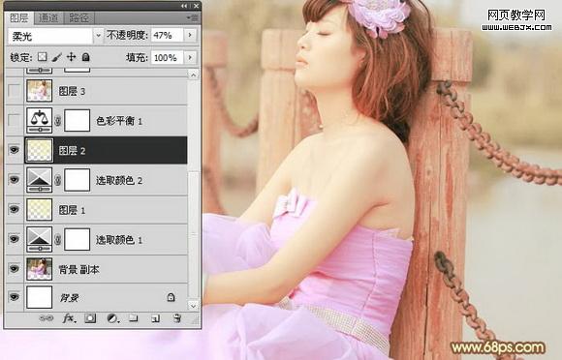The width and height of the screenshot is (562, 360).
Task: Select layer name 图层 1
Action: click(x=72, y=210)
